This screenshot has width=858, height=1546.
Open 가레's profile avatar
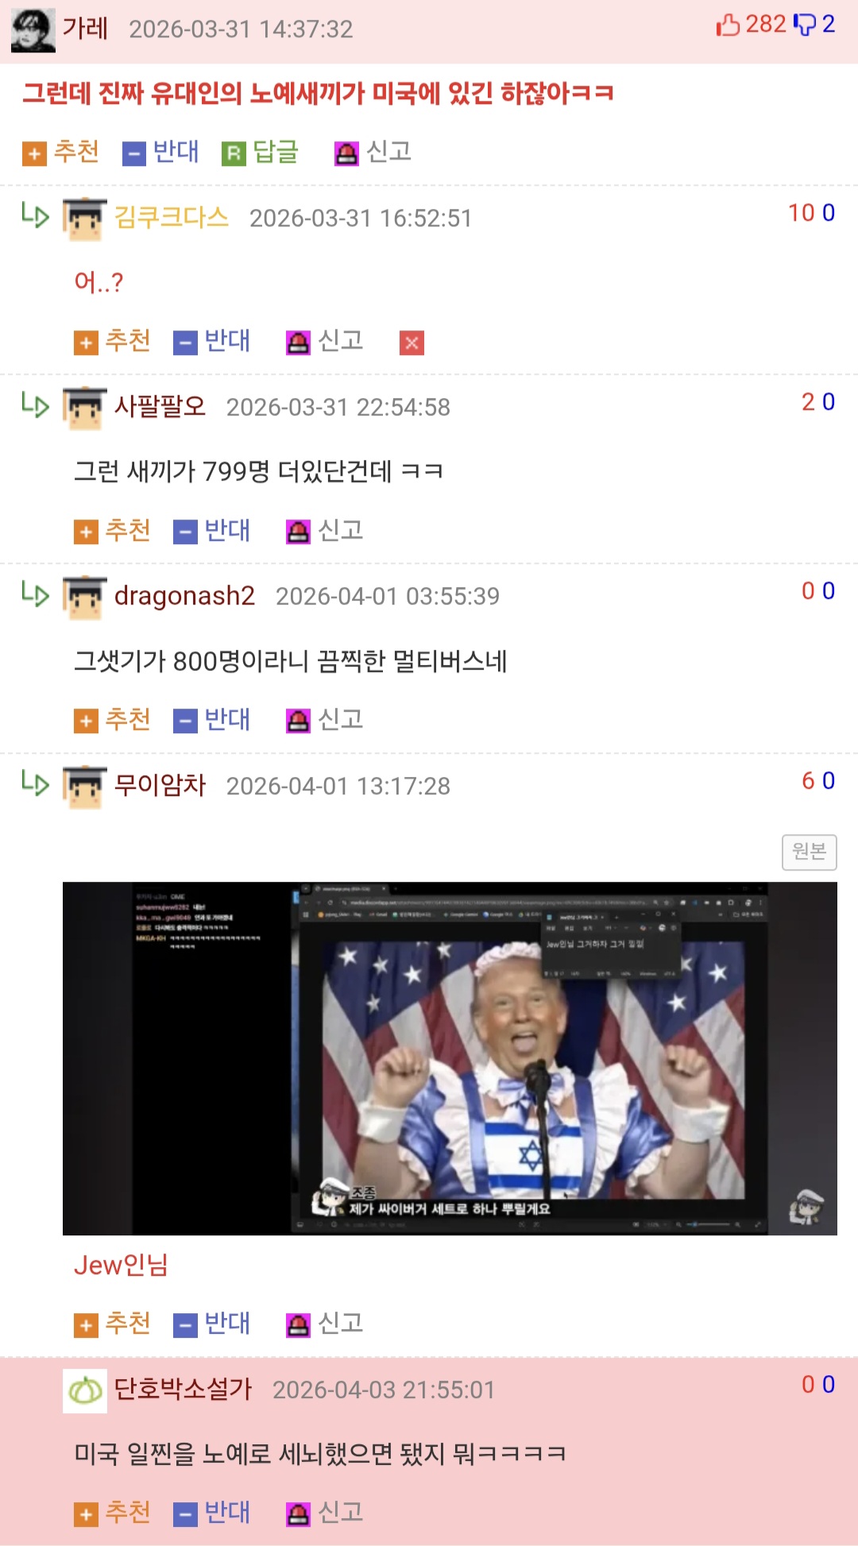33,30
